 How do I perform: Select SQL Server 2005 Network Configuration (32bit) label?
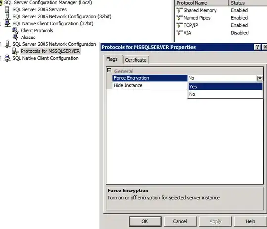point(62,16)
